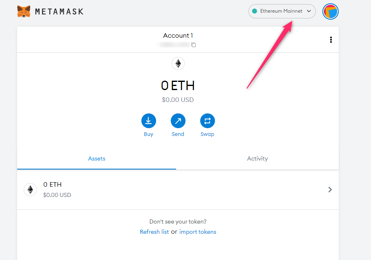Open account options three-dot menu
Screen dimensions: 371x260
point(331,40)
